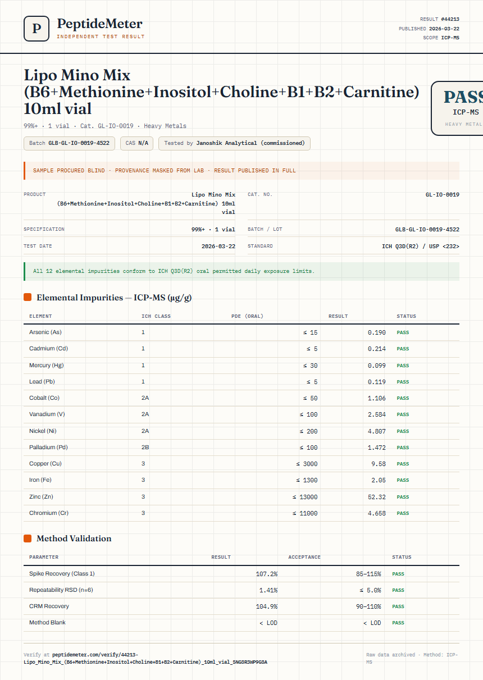Click the Cadmium result value 0.214
The image size is (483, 680).
377,349
